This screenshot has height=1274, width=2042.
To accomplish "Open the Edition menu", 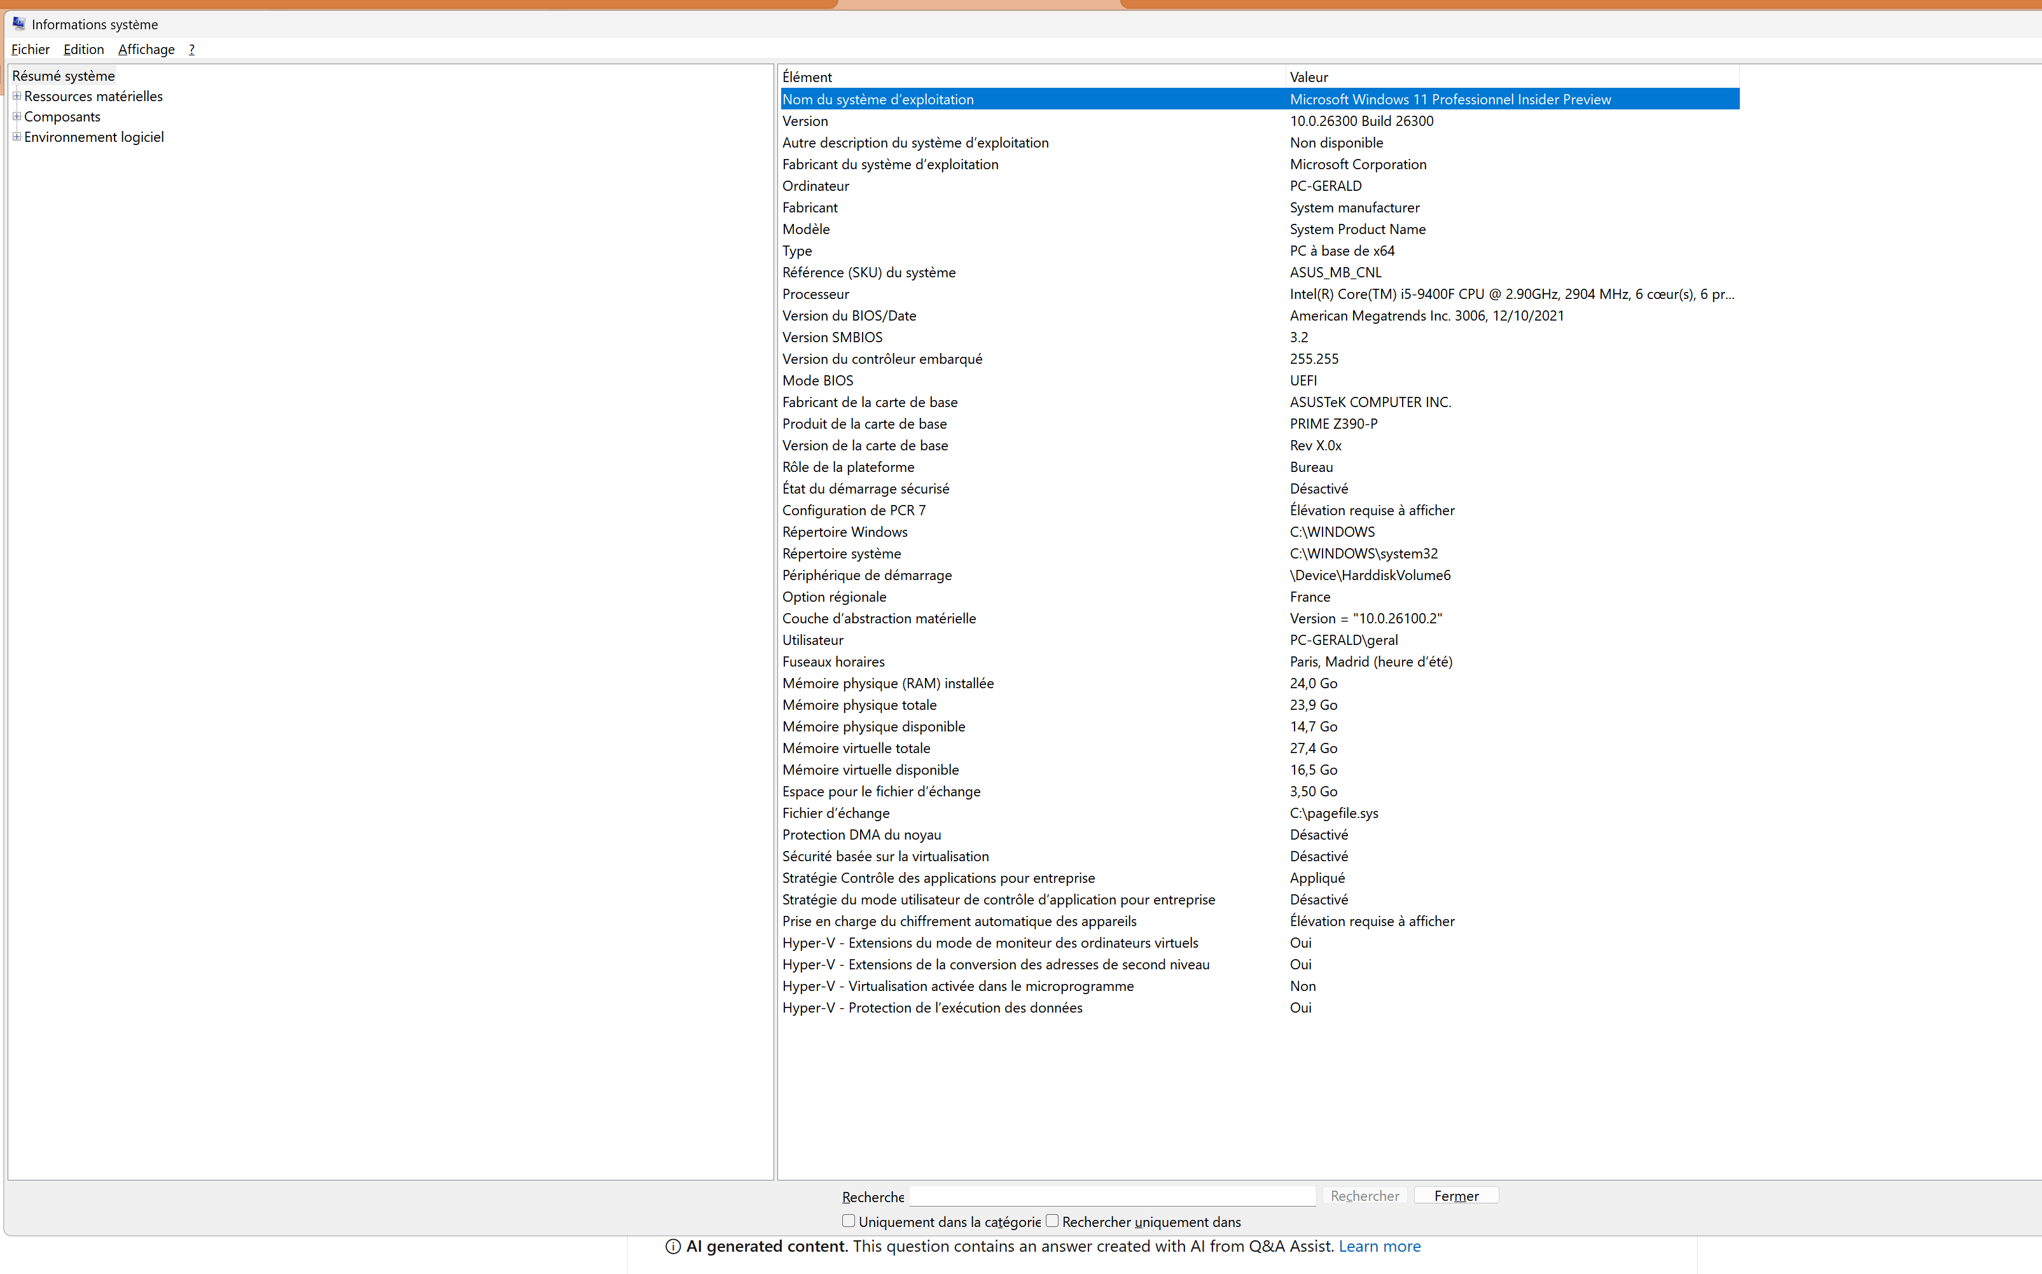I will pos(83,49).
